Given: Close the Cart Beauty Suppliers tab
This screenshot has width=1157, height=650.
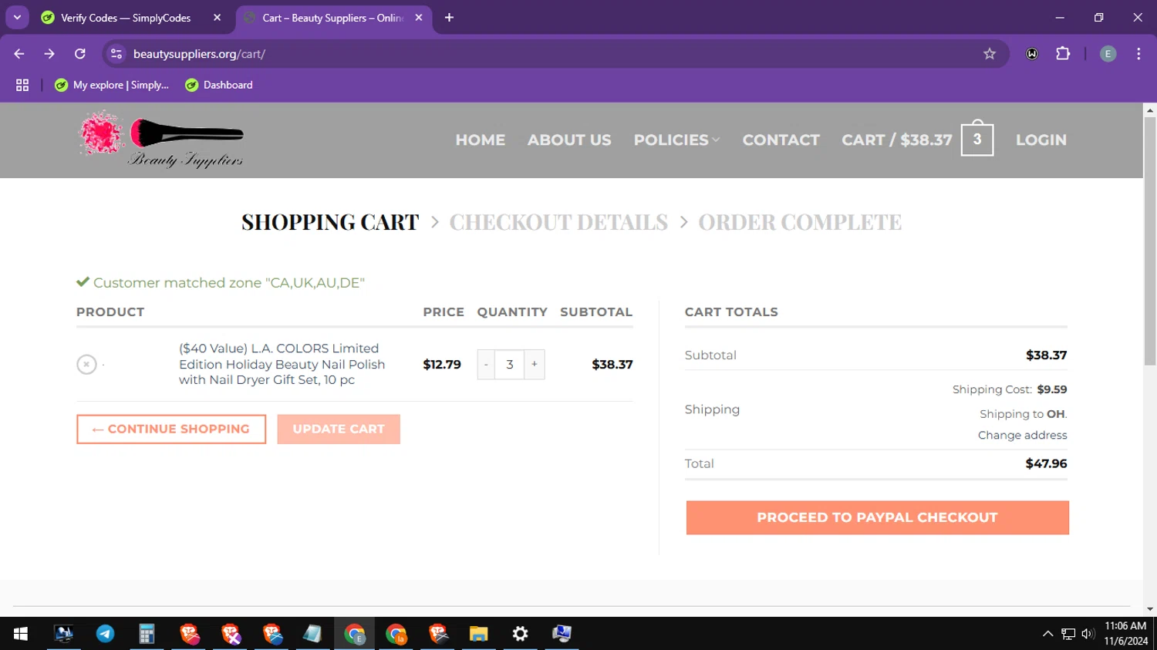Looking at the screenshot, I should (419, 18).
